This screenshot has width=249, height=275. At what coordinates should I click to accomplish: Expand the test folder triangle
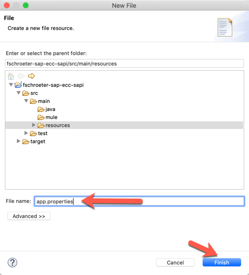(x=26, y=133)
